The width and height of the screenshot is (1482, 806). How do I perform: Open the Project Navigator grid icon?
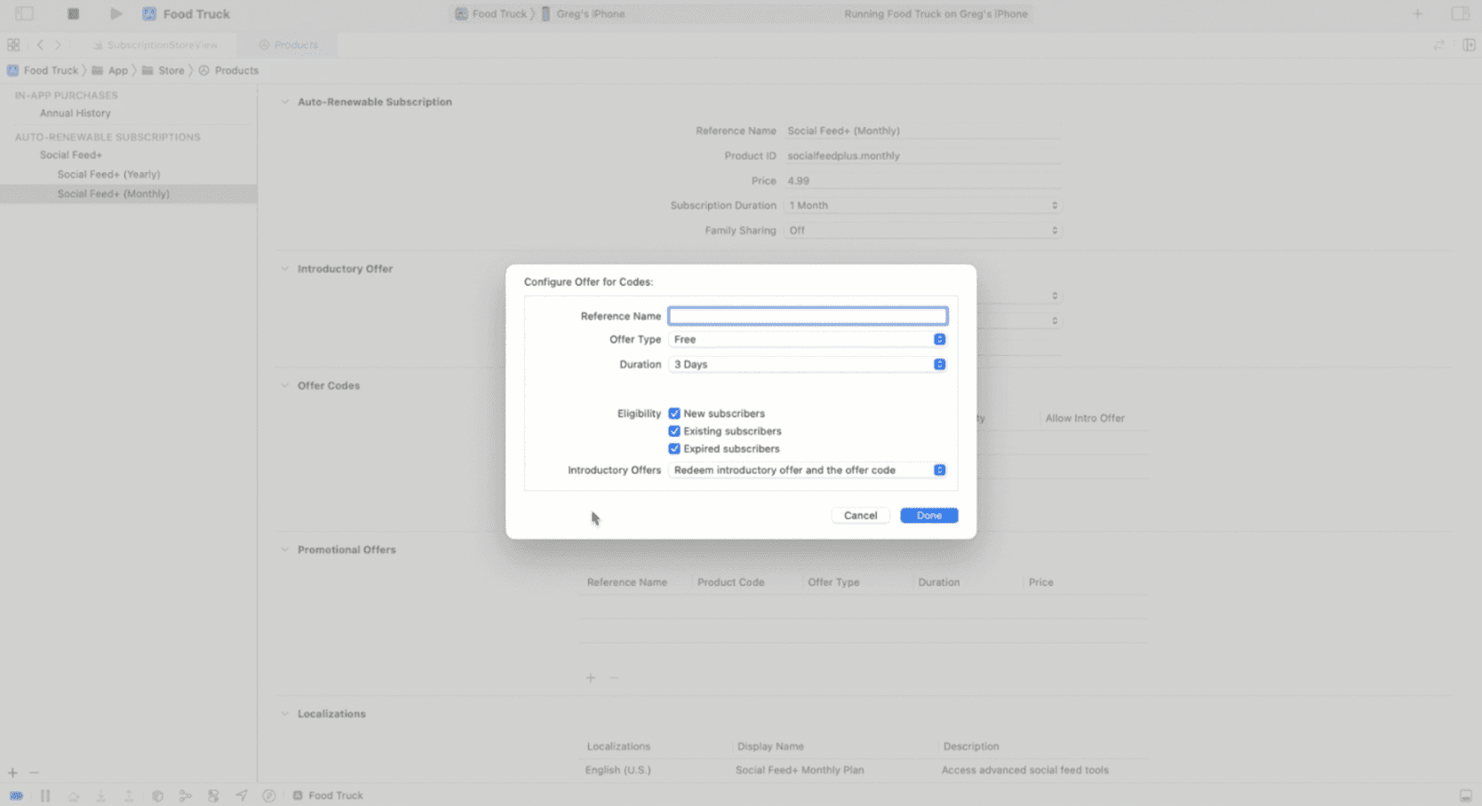[12, 43]
